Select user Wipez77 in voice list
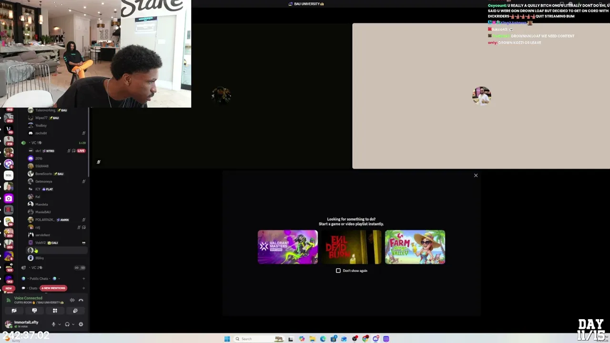This screenshot has width=610, height=343. [56, 118]
